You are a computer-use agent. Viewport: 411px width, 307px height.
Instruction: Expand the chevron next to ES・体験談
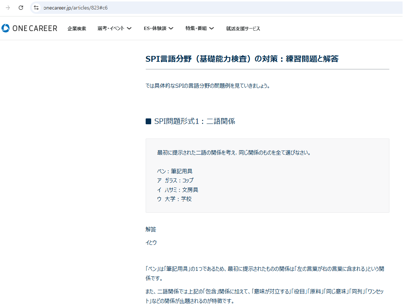pyautogui.click(x=171, y=28)
